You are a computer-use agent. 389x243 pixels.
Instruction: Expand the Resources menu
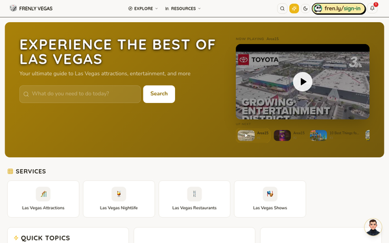tap(183, 8)
